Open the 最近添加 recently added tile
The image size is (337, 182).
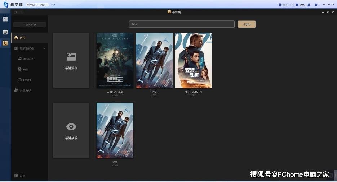click(x=71, y=60)
